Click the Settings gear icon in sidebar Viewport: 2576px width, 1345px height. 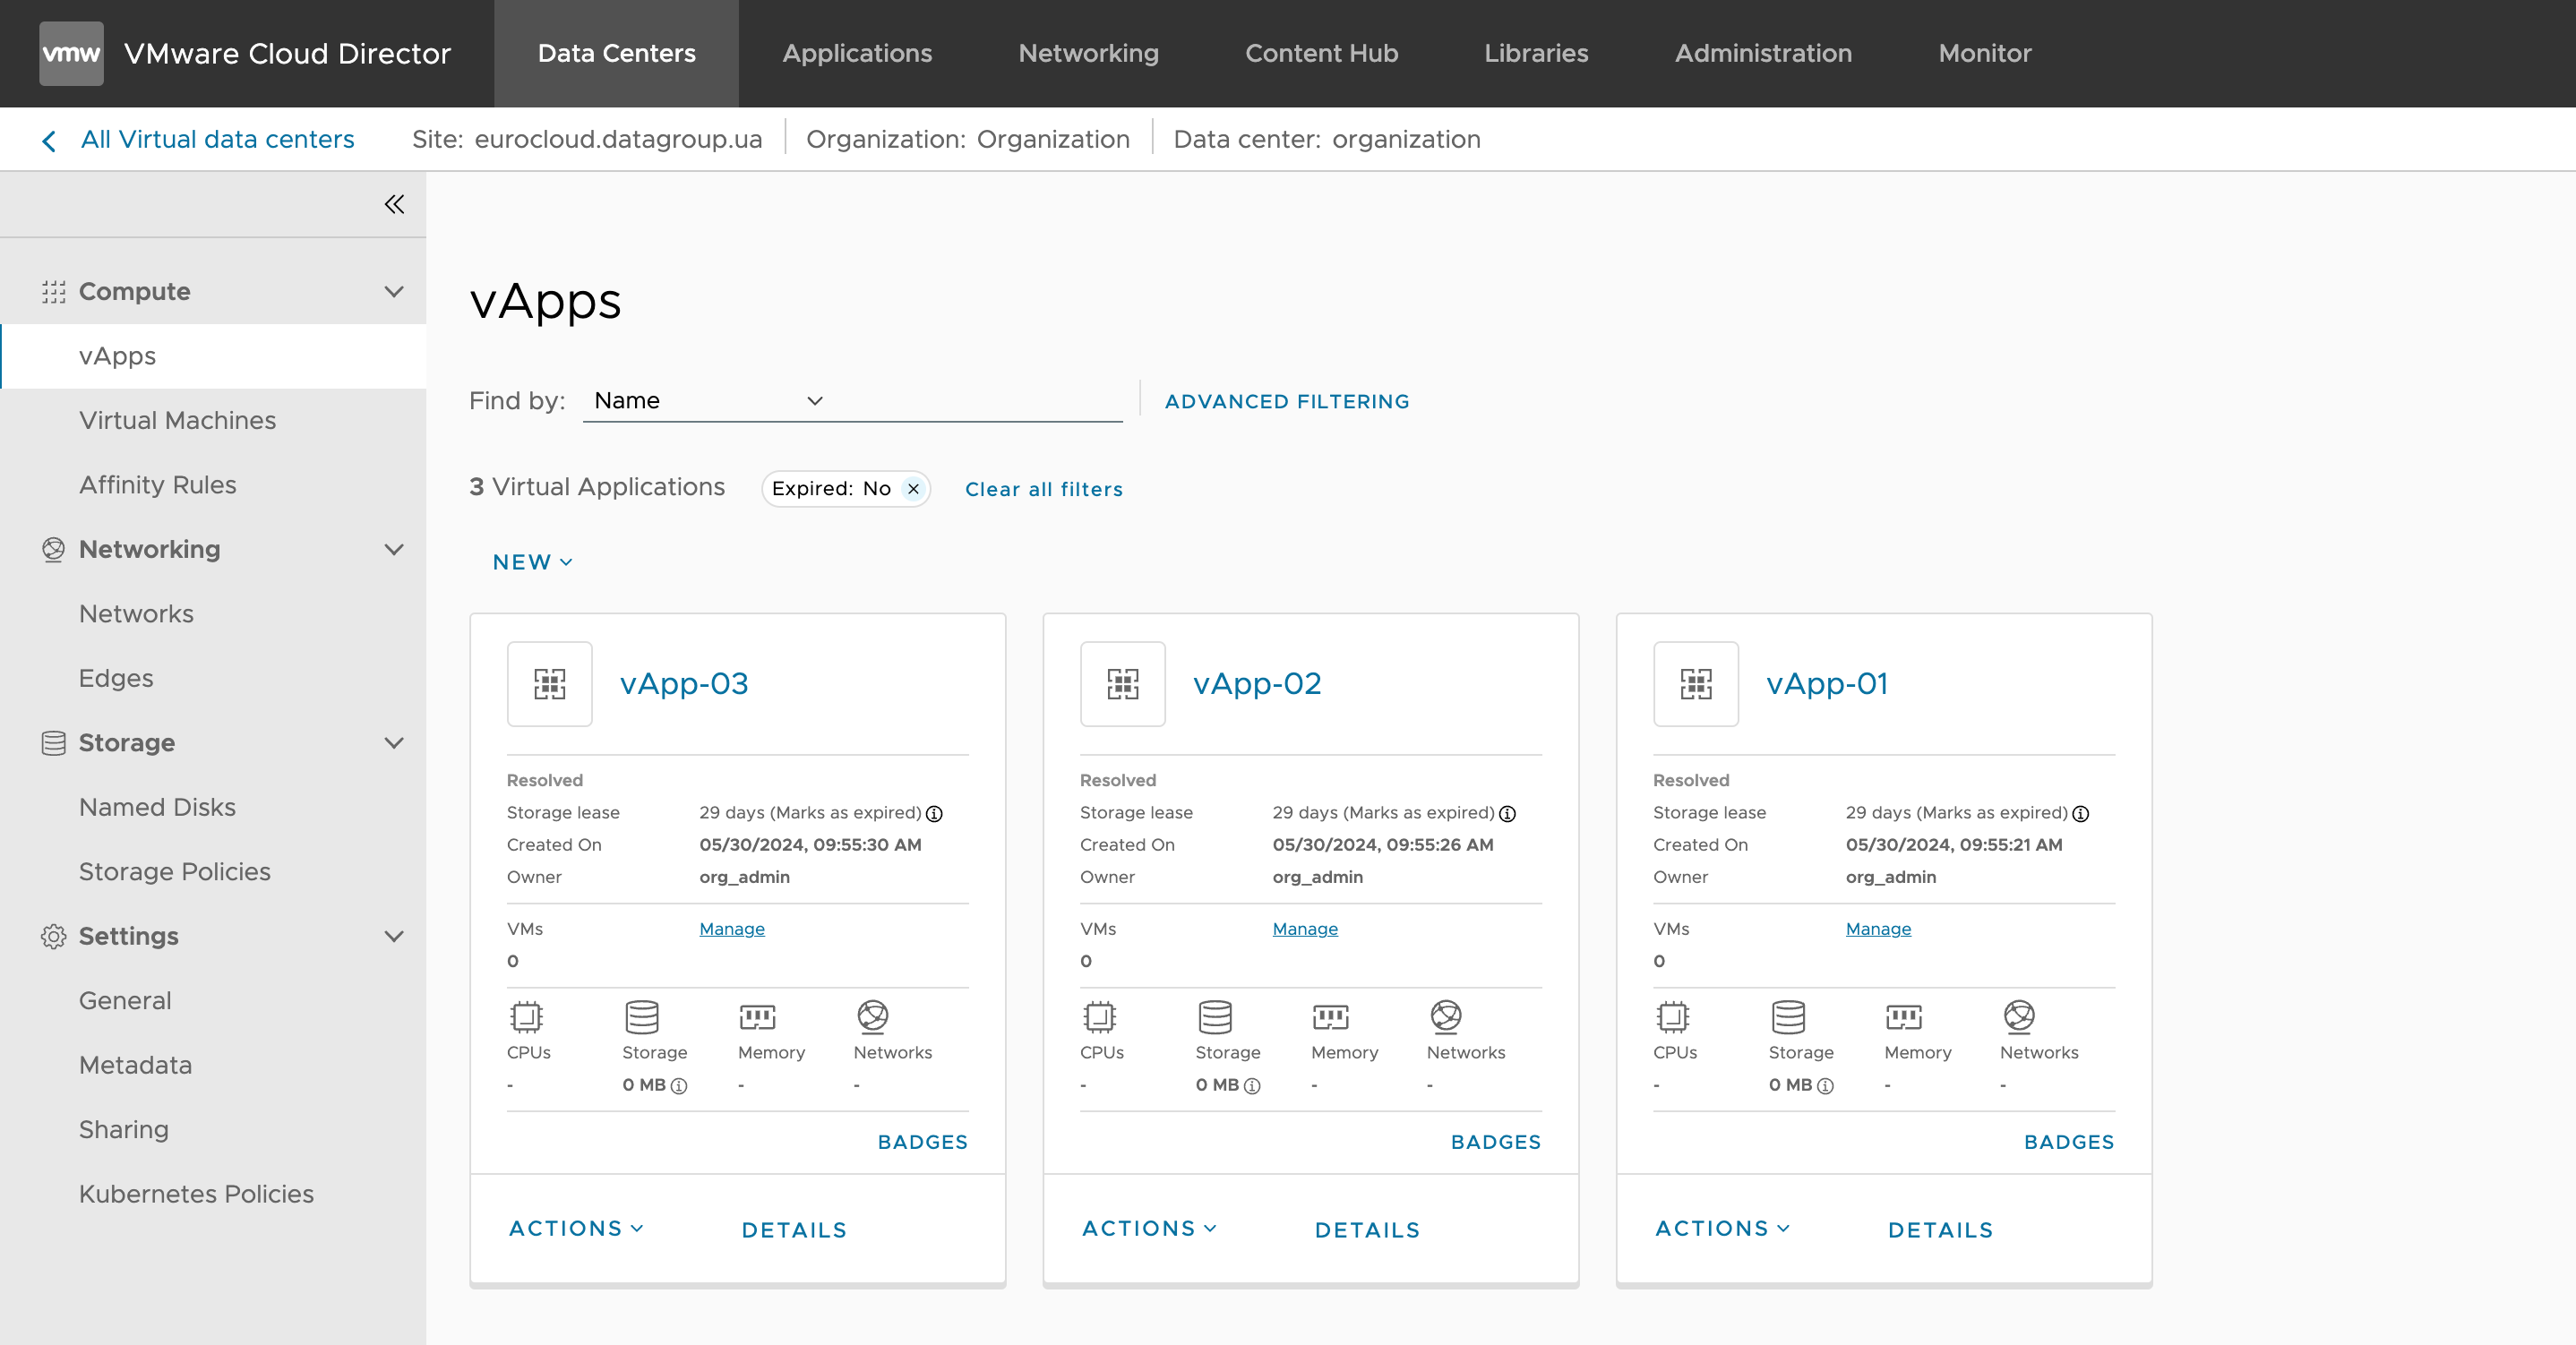click(x=54, y=936)
